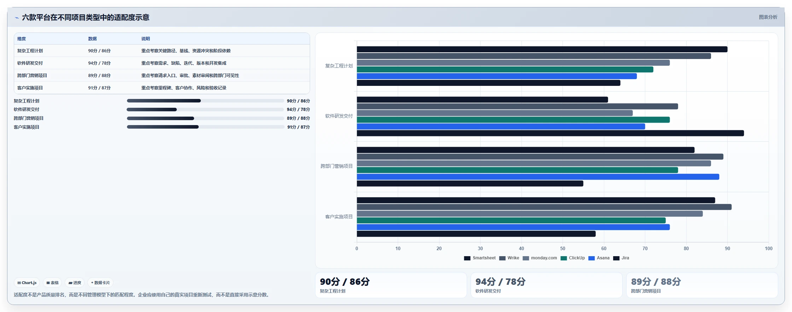The height and width of the screenshot is (312, 792).
Task: Click the x-axis tick label 50
Action: 563,249
